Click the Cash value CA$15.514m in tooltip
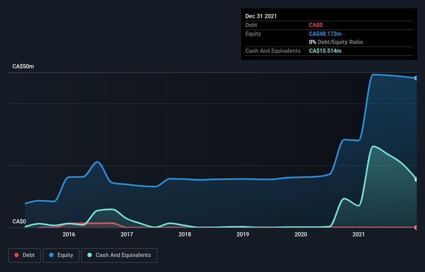Screen dimensions: 425x272 pyautogui.click(x=325, y=51)
